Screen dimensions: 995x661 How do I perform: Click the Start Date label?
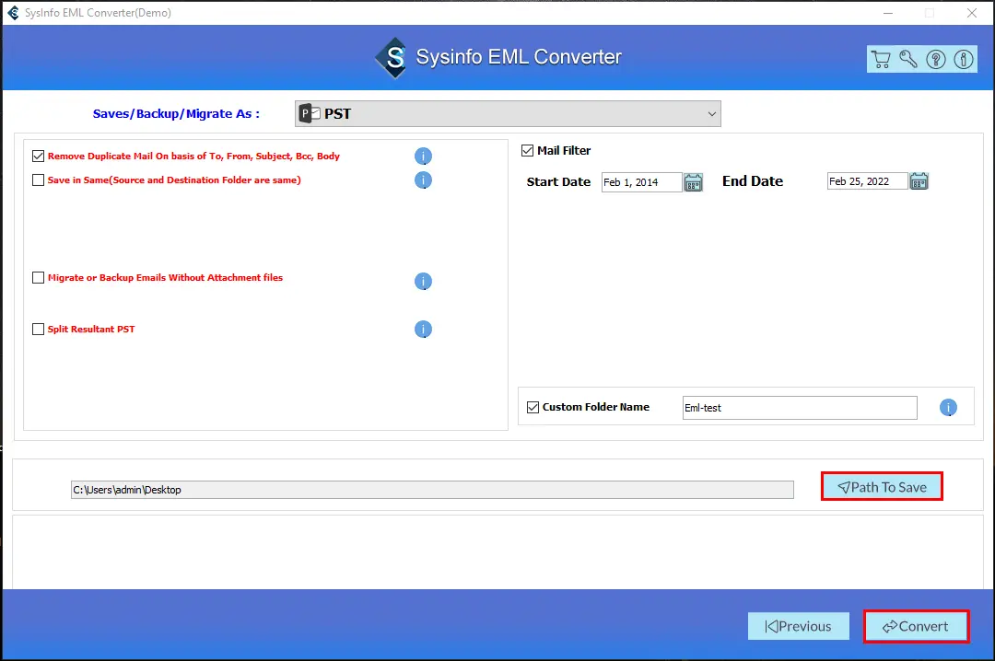click(558, 182)
